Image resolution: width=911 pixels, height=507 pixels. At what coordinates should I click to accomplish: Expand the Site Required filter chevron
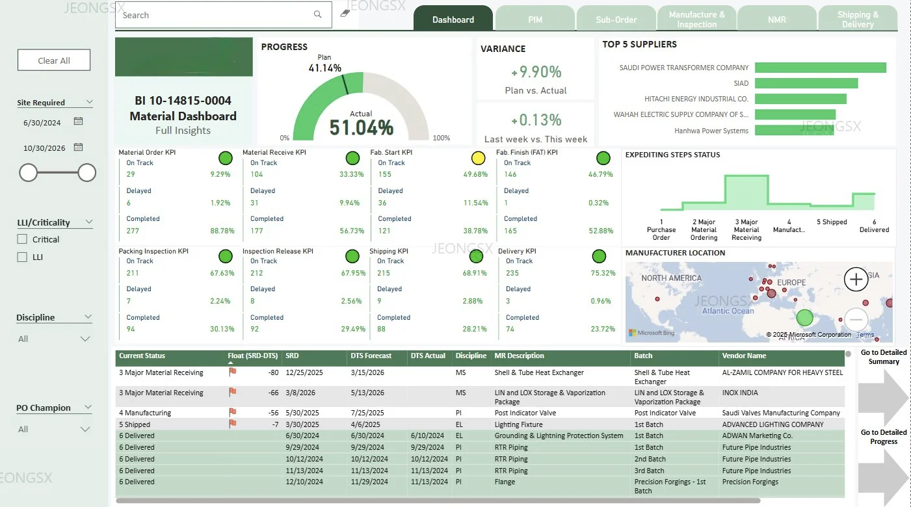pos(89,102)
